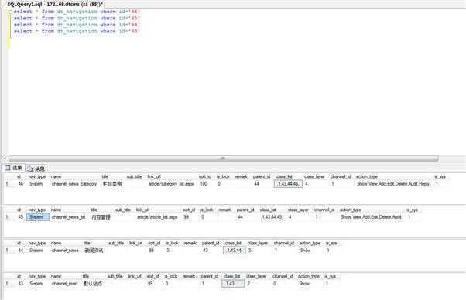Select the article/article_list.aspx cell
This screenshot has height=300, width=466.
tap(157, 217)
